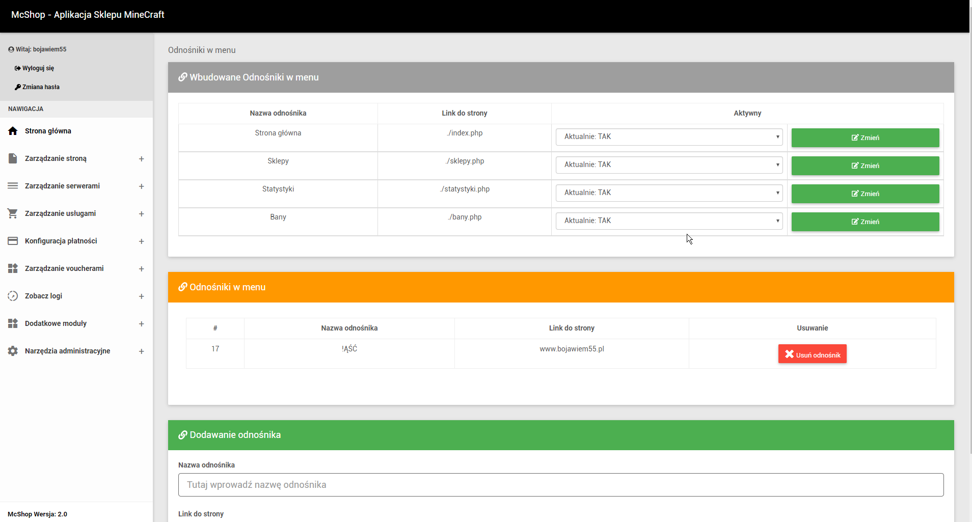The height and width of the screenshot is (522, 972).
Task: Go to Strona główna in navigation
Action: point(48,131)
